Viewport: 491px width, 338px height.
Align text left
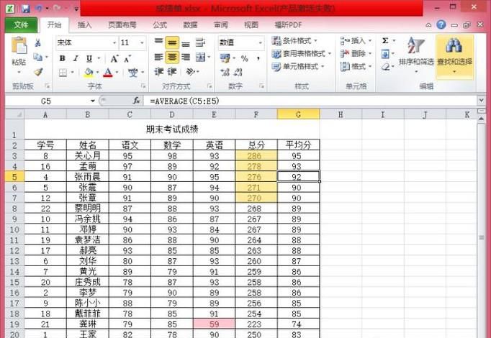click(159, 58)
